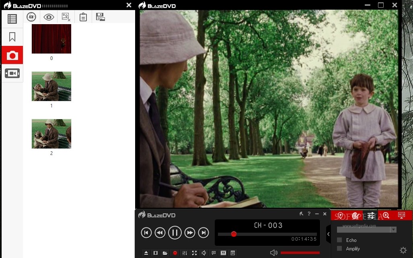Click the eye preview-snapshot icon
Image resolution: width=413 pixels, height=258 pixels.
tap(49, 17)
